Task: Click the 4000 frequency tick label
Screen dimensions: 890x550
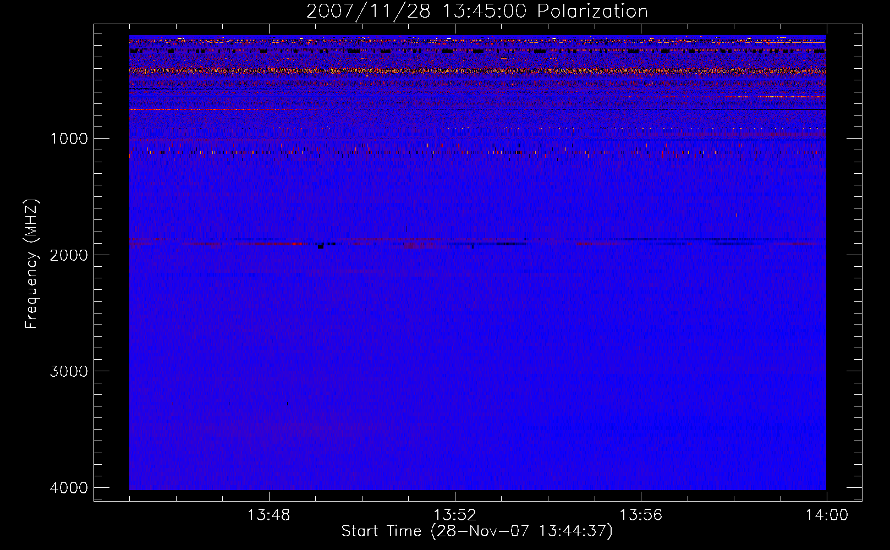Action: click(x=69, y=488)
